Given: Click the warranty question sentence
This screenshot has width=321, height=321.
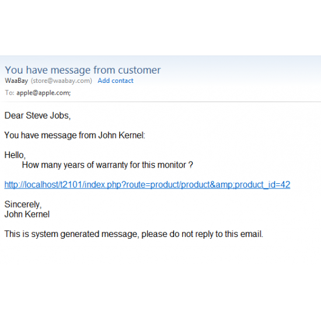Looking at the screenshot, I should click(107, 165).
